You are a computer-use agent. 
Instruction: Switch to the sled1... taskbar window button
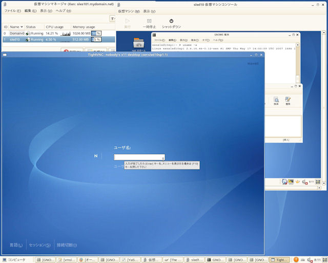click(194, 260)
